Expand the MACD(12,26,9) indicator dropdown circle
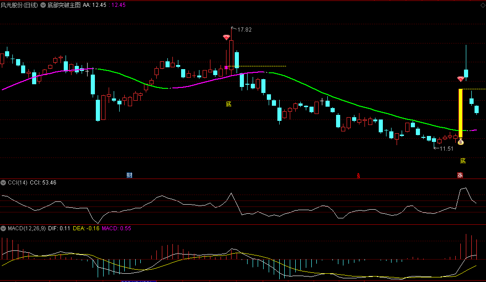Image resolution: width=486 pixels, height=282 pixels. coord(3,228)
